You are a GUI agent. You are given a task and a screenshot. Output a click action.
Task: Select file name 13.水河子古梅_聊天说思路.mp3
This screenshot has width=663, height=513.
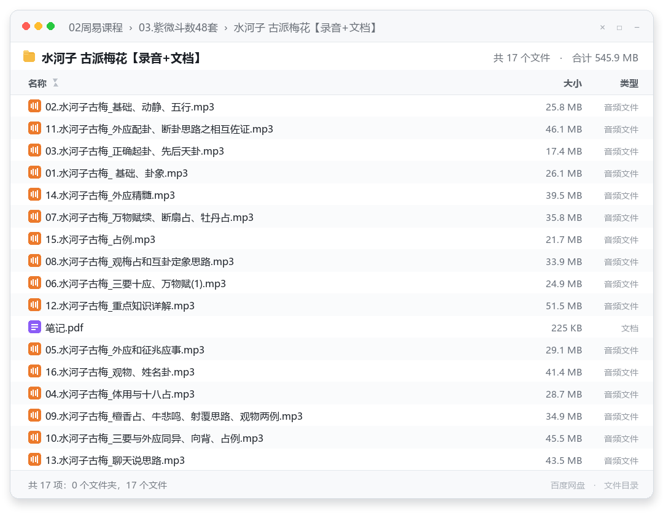pyautogui.click(x=115, y=460)
